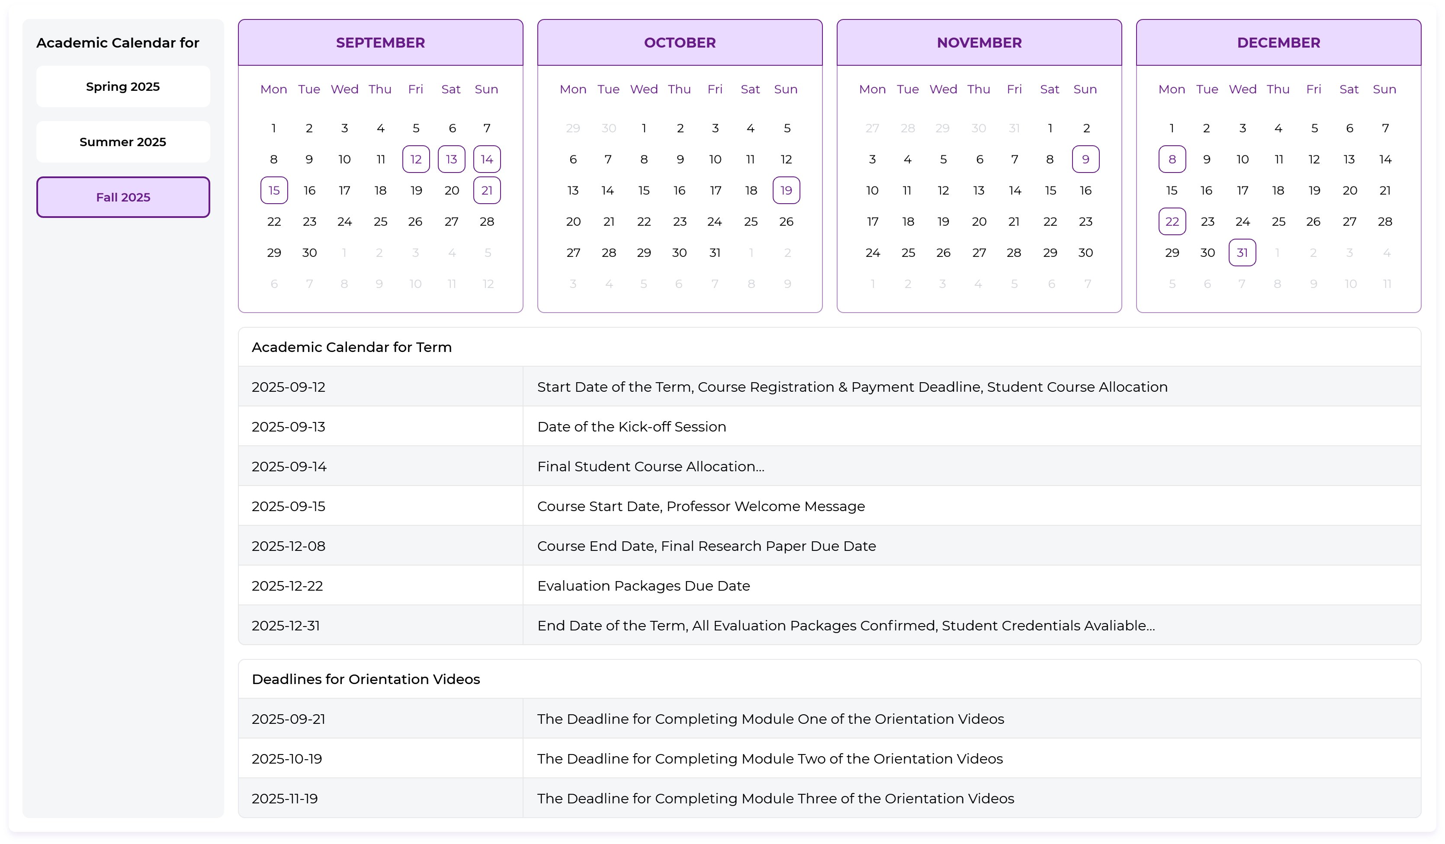The width and height of the screenshot is (1445, 844).
Task: Click September 12 on the calendar
Action: click(416, 159)
